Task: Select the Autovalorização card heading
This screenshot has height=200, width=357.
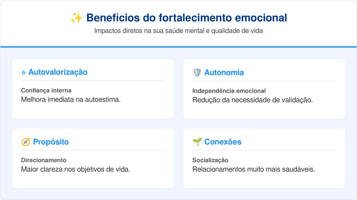Action: (58, 72)
